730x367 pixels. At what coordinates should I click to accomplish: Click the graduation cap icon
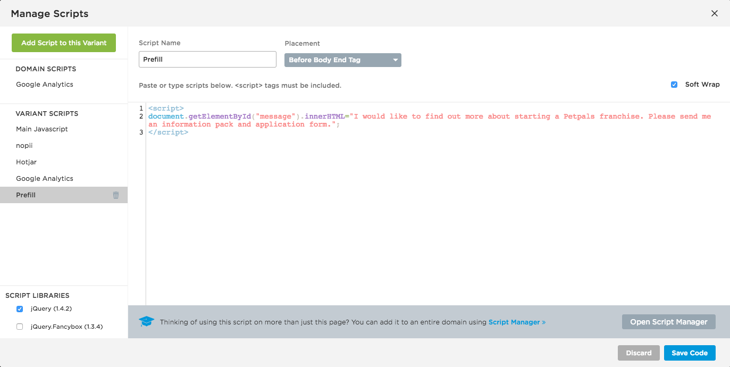[x=146, y=322]
